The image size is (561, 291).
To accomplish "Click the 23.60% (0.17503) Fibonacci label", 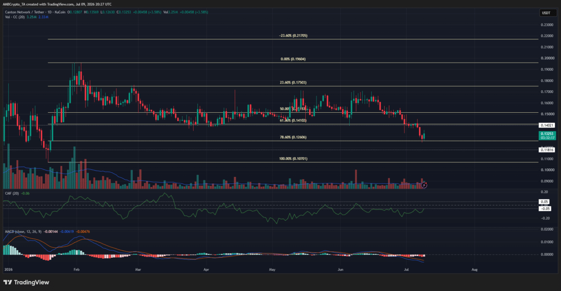I will pos(294,82).
